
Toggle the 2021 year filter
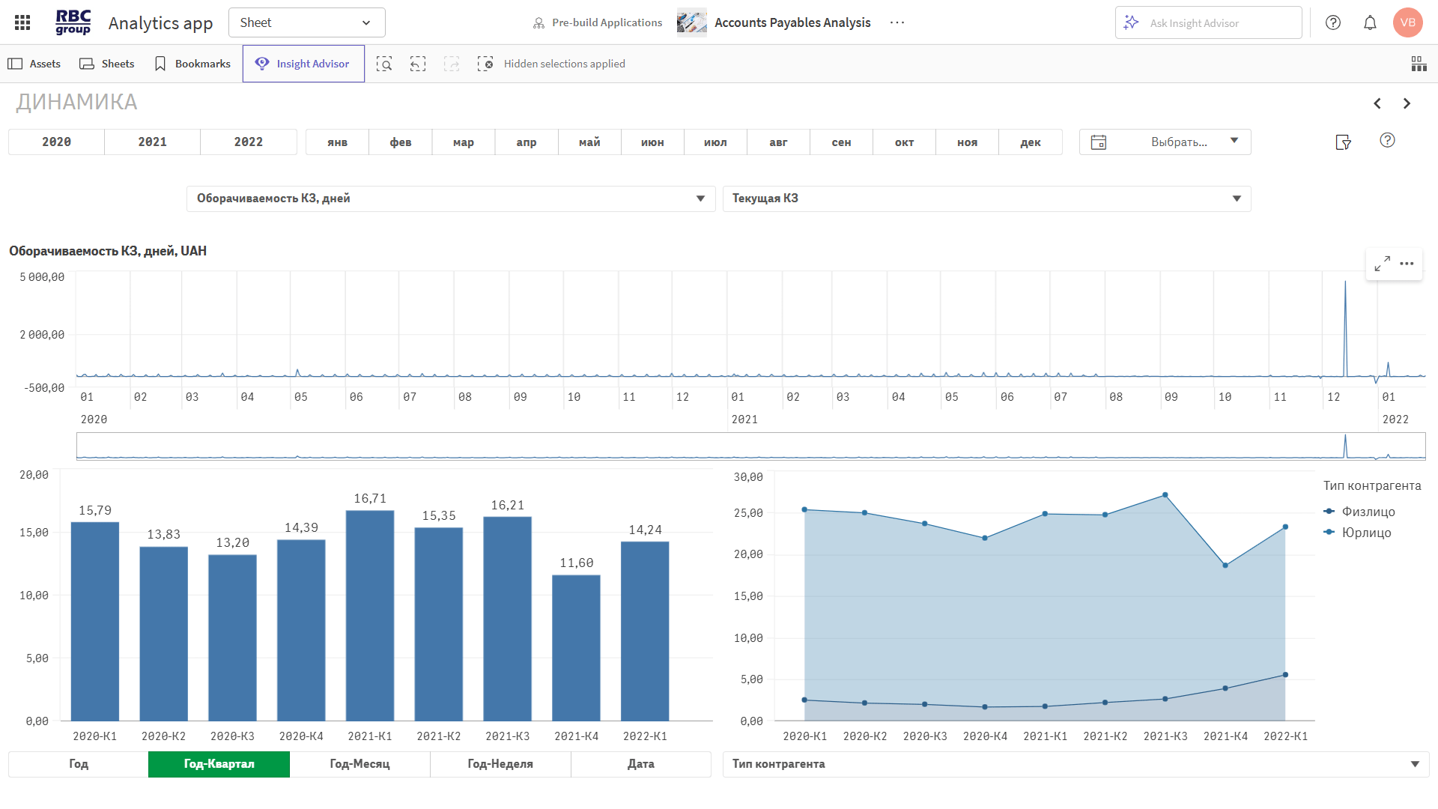[153, 142]
